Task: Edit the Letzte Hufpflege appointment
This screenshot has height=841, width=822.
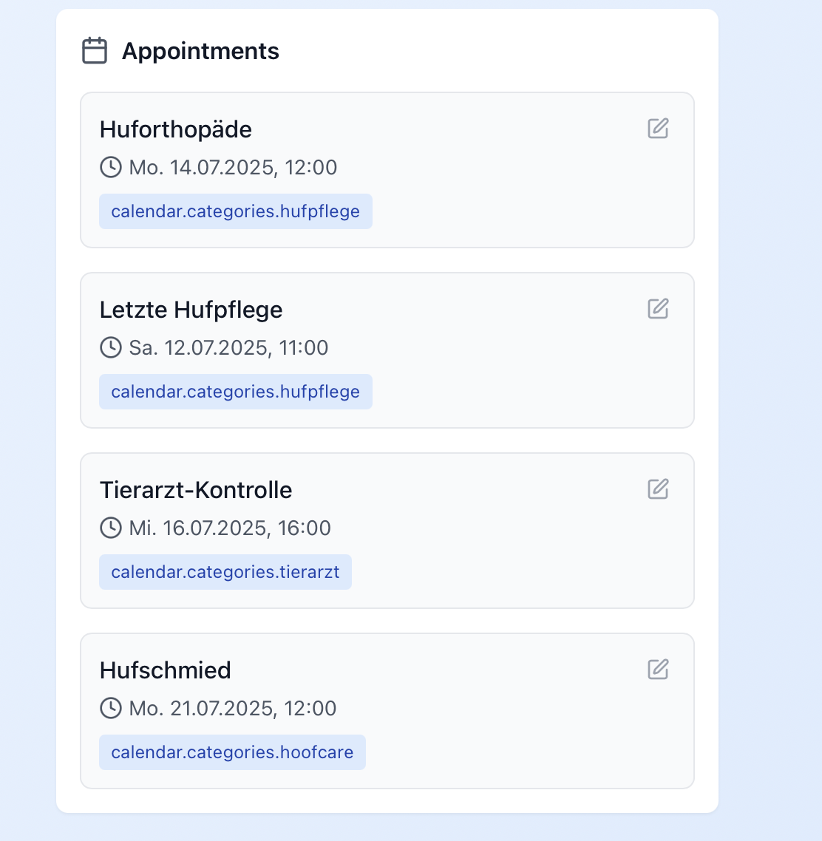Action: click(658, 309)
